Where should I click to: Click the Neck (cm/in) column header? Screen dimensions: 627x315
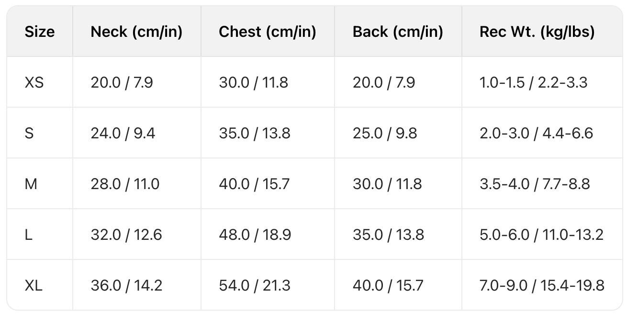(x=136, y=32)
